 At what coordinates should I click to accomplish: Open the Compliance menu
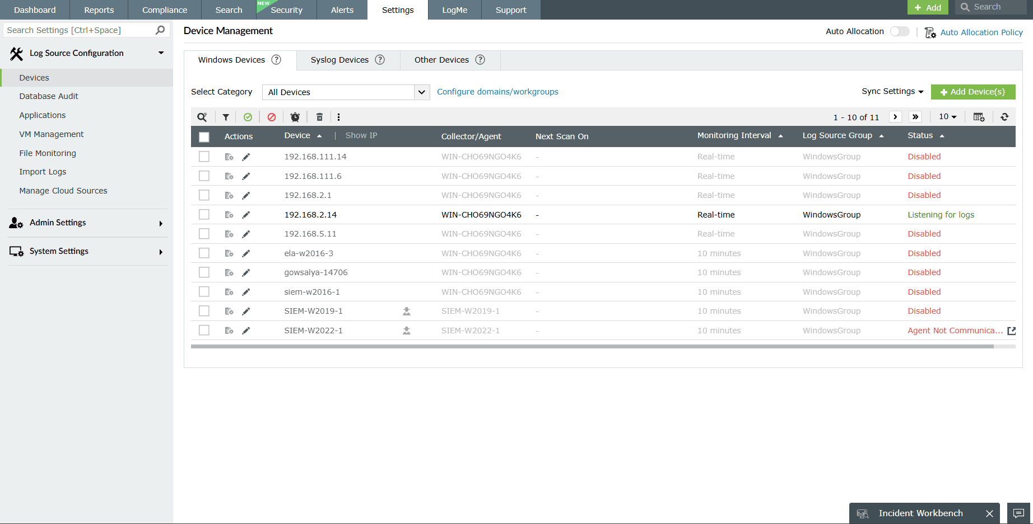tap(164, 10)
